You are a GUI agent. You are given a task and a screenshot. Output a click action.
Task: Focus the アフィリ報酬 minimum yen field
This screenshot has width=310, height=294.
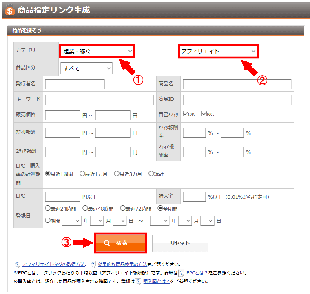coord(62,133)
